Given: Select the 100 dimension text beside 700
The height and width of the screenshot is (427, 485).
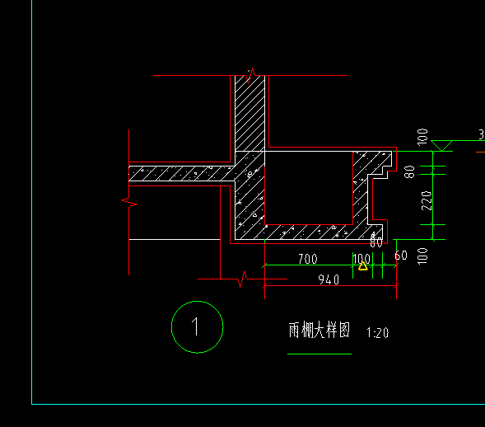Looking at the screenshot, I should click(361, 259).
